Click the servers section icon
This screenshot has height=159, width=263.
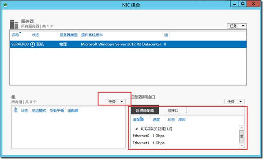tap(14, 24)
